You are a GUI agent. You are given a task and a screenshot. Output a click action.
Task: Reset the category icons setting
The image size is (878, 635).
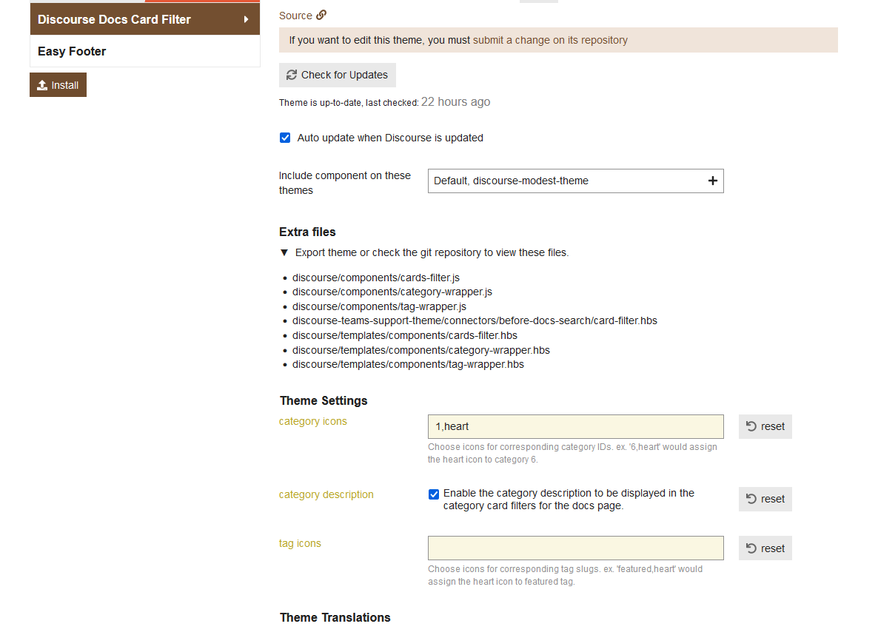765,427
